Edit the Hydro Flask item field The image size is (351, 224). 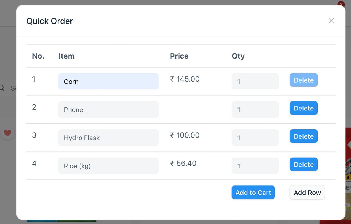click(109, 138)
